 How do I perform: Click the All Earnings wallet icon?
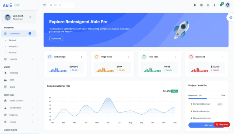pyautogui.click(x=50, y=57)
